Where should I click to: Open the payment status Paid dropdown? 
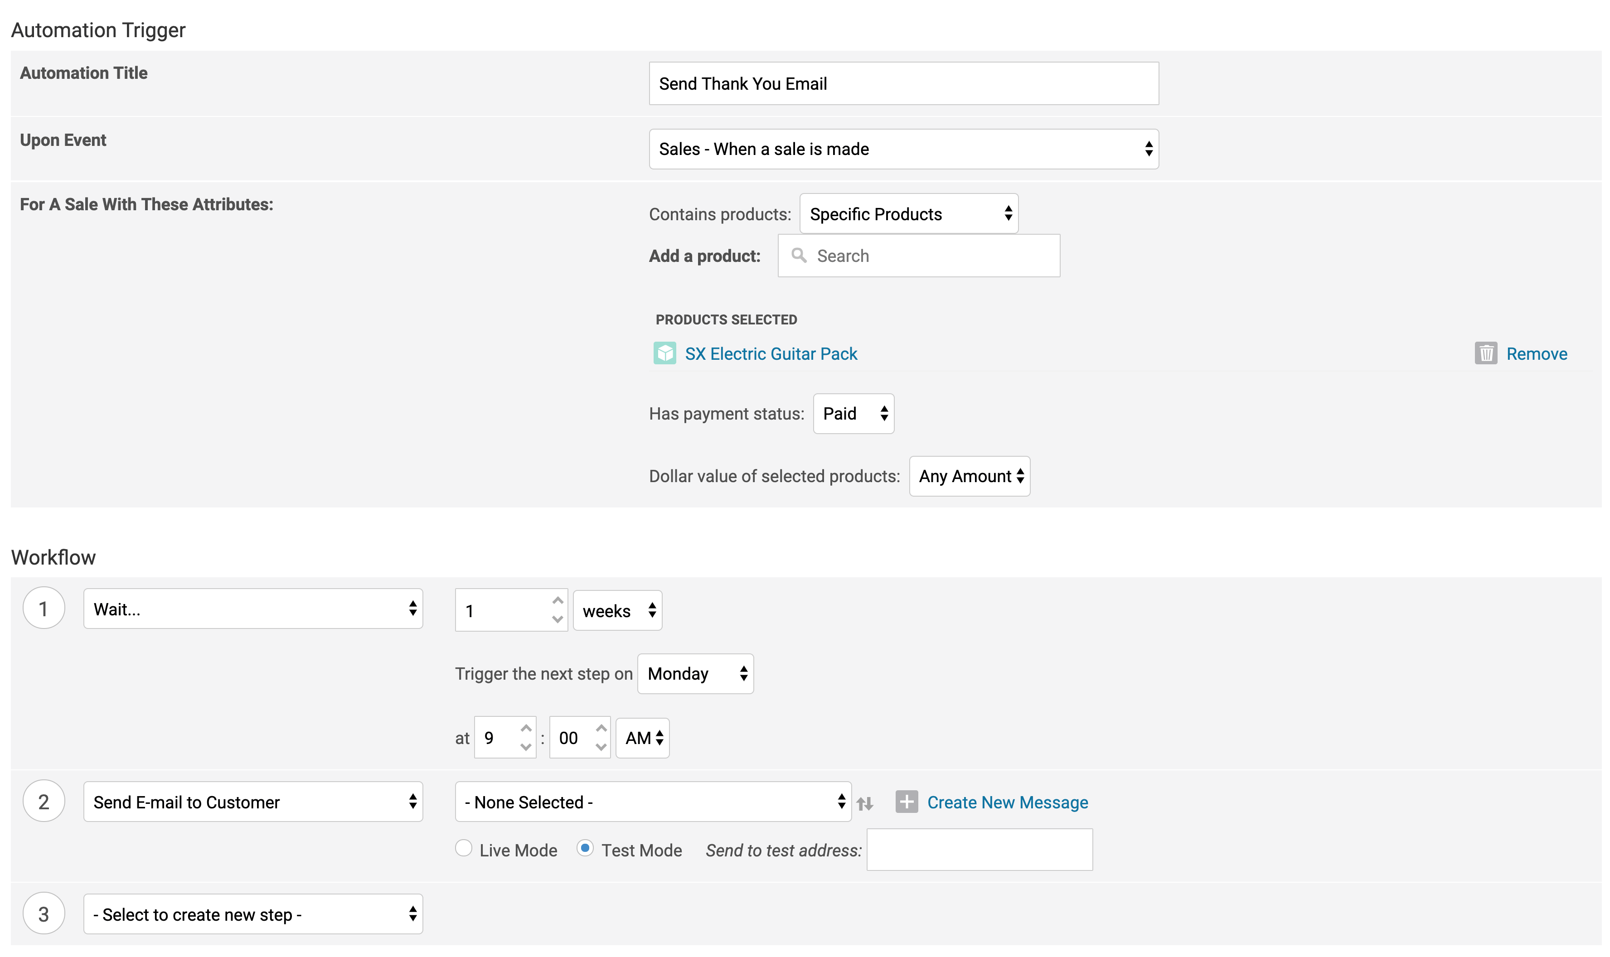coord(853,413)
